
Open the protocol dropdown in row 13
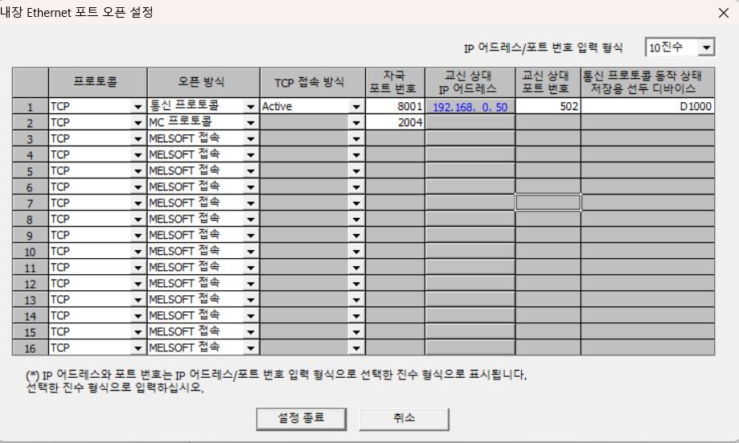(138, 300)
